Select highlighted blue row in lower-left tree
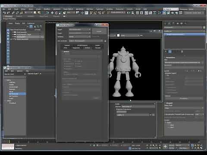The width and height of the screenshot is (207, 155). coord(17,94)
